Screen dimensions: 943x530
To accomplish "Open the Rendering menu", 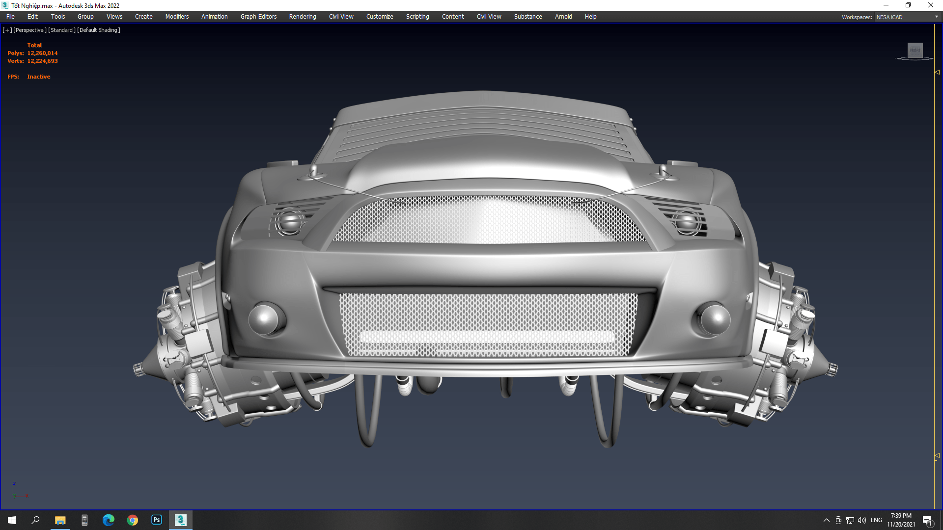I will [x=303, y=17].
